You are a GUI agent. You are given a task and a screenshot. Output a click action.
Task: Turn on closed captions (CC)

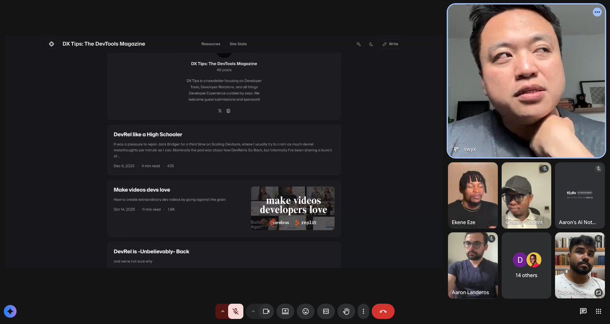[326, 311]
